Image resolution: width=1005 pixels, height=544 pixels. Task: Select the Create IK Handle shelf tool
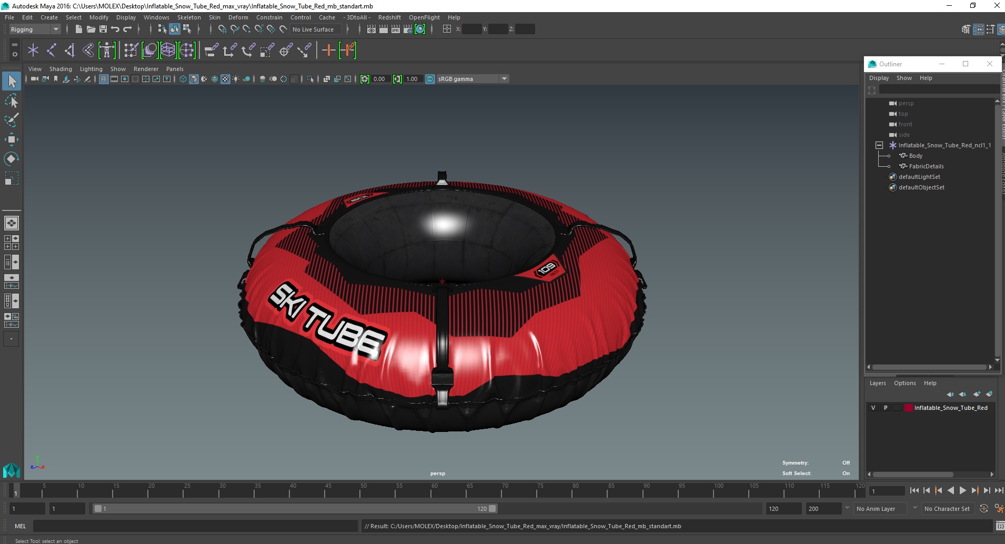70,51
